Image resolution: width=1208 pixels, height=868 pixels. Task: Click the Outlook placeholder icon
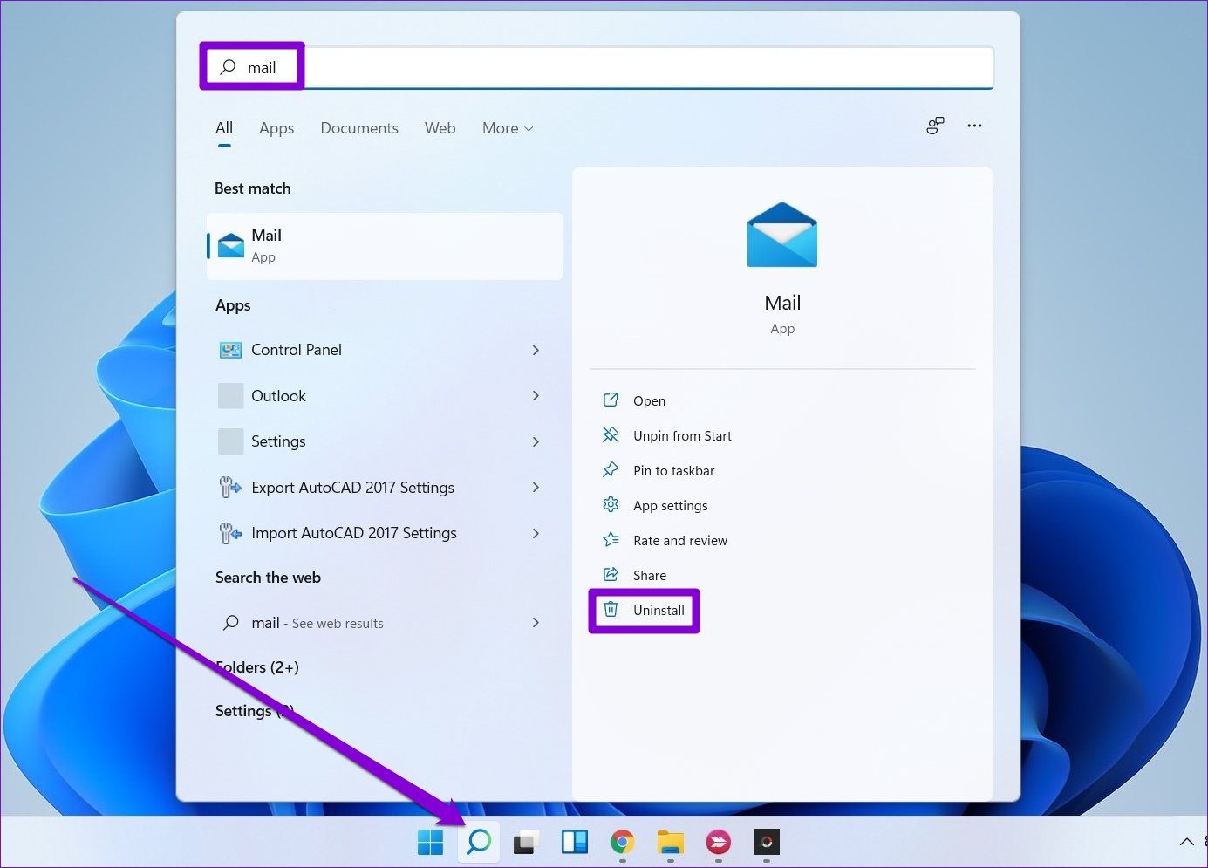[230, 396]
